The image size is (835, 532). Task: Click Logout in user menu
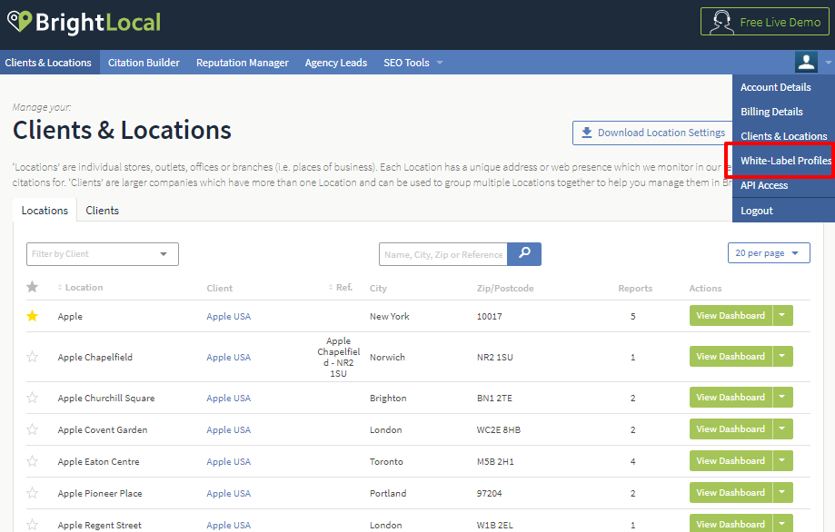(x=757, y=211)
